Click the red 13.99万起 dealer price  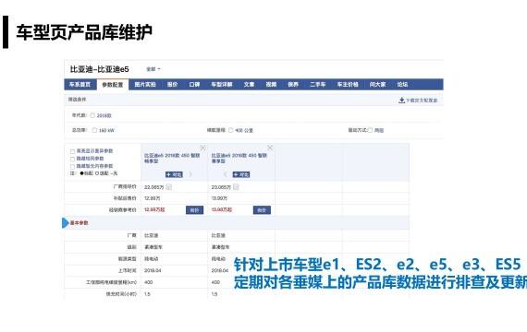coord(222,209)
